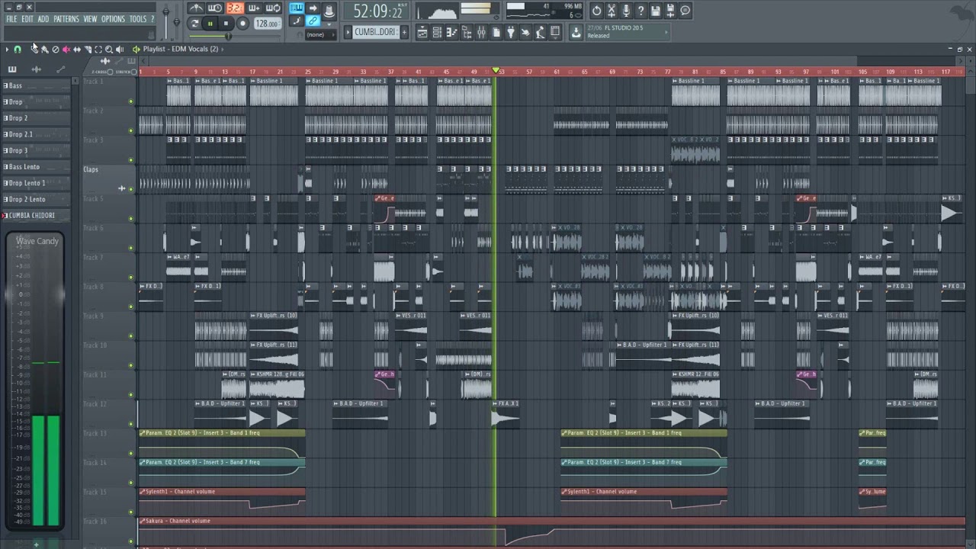Click the help question mark icon

640,11
